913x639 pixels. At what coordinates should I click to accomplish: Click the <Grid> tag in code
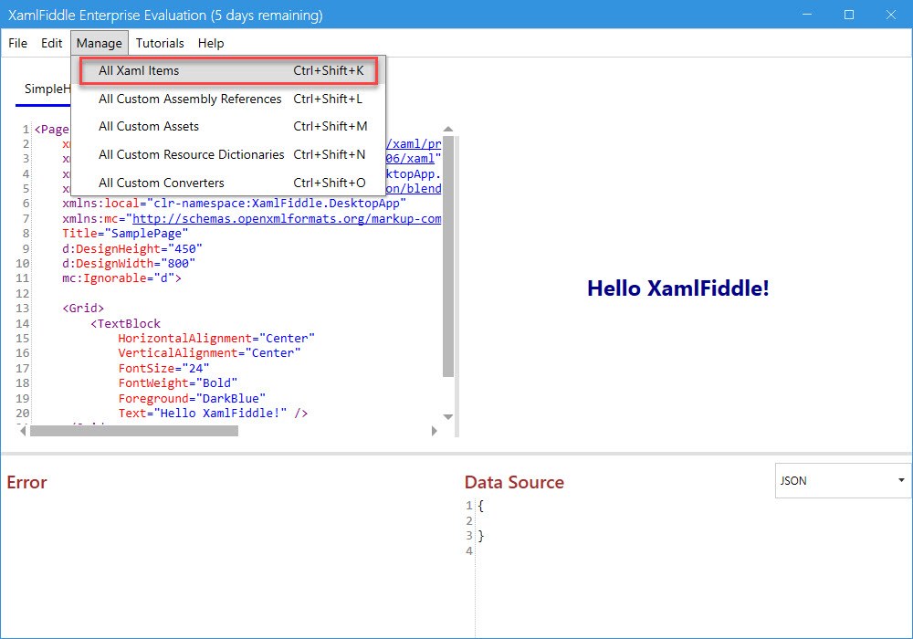(x=83, y=309)
